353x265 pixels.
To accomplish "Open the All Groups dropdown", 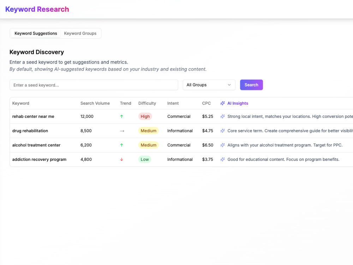I will tap(209, 85).
